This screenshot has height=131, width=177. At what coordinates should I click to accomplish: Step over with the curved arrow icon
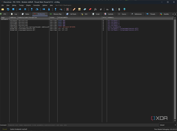pos(37,9)
